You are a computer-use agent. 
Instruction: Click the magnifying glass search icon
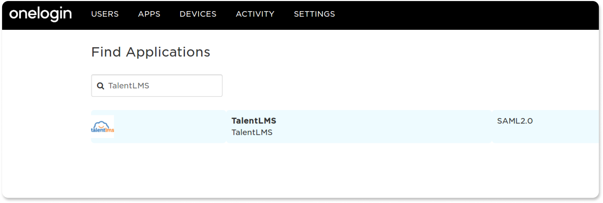(x=100, y=86)
